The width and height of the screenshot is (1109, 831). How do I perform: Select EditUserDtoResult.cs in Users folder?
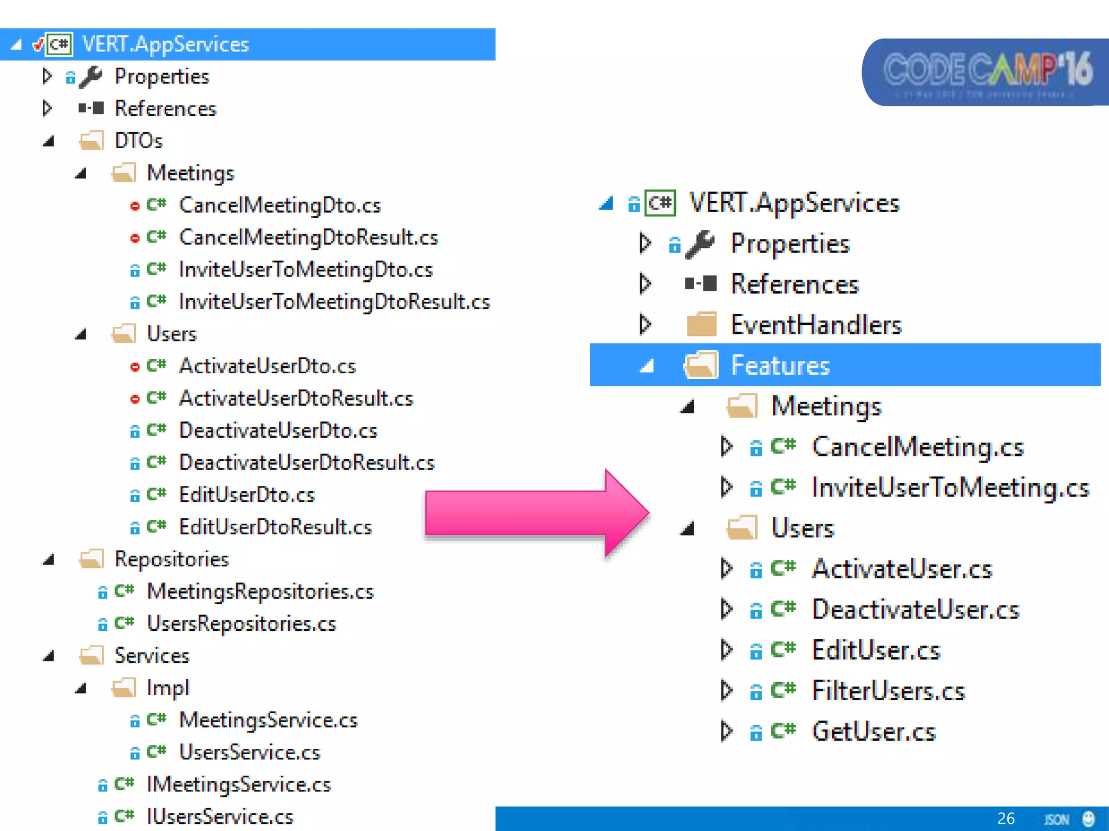[x=275, y=527]
